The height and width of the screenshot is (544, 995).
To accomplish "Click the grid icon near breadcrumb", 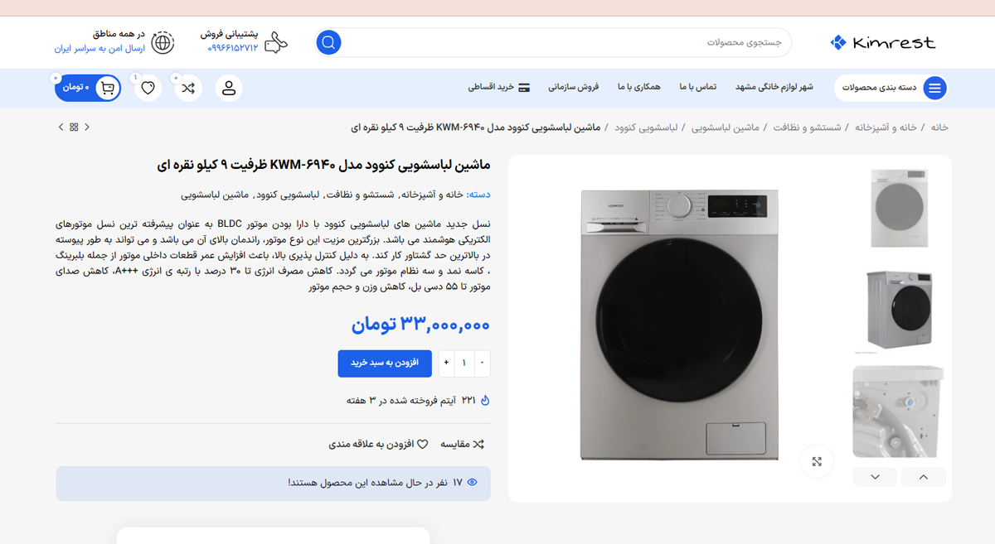I will (x=74, y=128).
